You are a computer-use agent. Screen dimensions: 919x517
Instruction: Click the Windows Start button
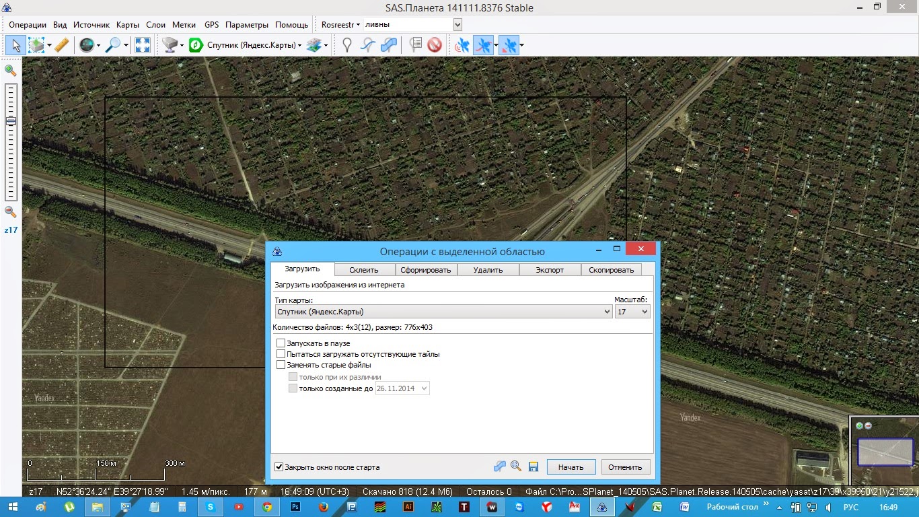pos(13,506)
